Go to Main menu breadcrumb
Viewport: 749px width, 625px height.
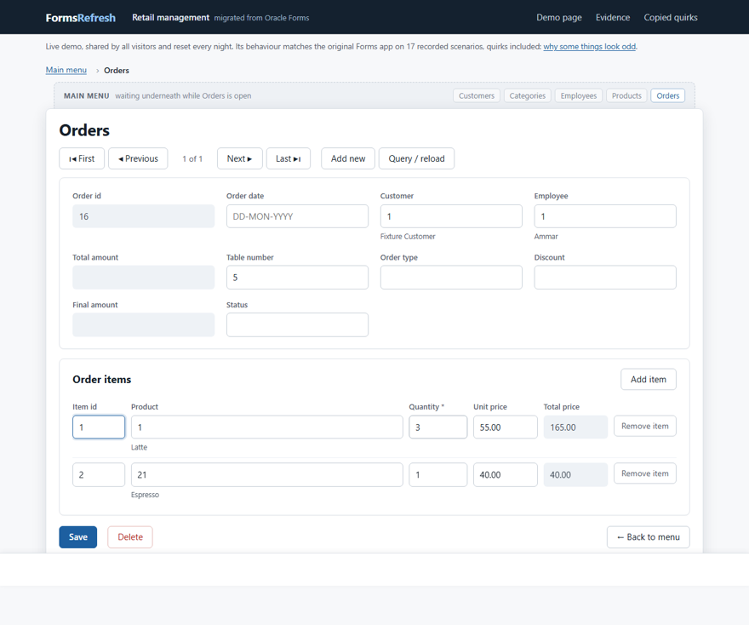coord(66,70)
